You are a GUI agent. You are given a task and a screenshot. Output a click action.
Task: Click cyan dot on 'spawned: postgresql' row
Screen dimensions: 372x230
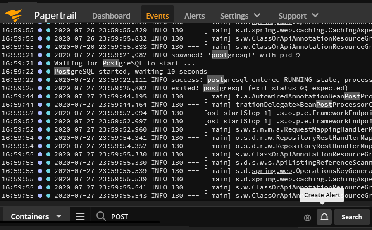tap(48, 55)
